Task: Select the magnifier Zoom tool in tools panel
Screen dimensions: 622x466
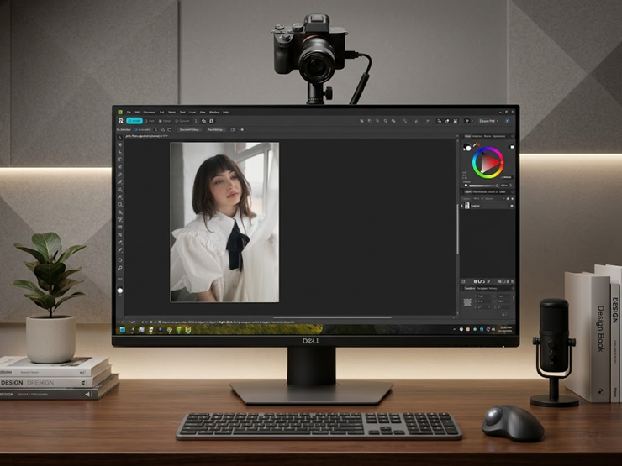Action: (x=120, y=268)
